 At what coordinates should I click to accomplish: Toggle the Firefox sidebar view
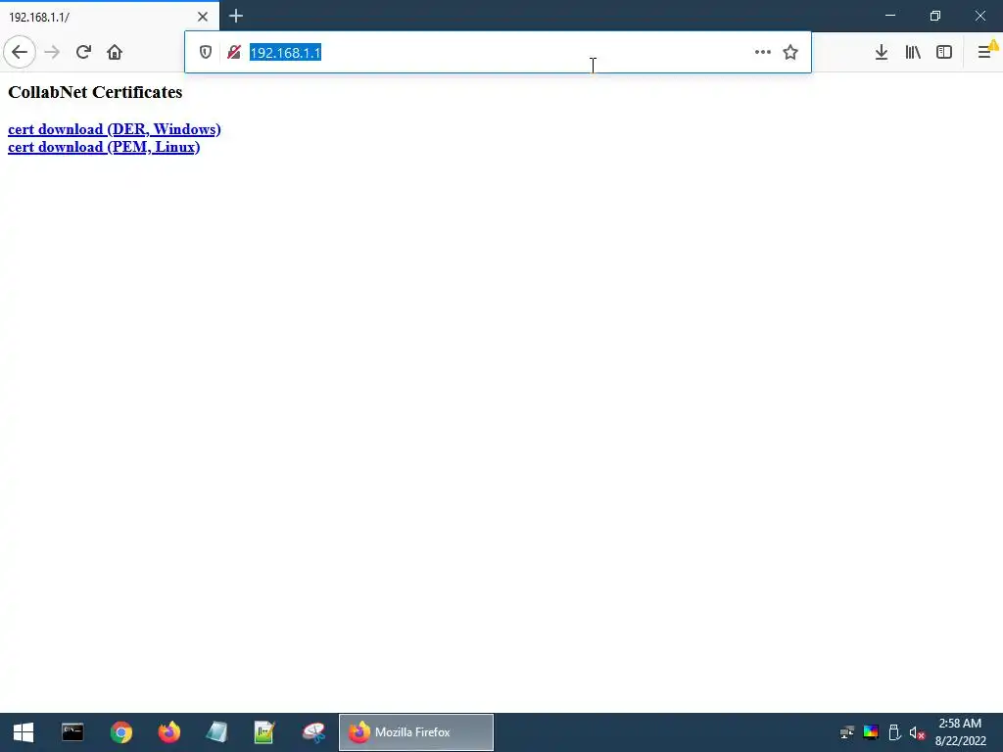pos(944,53)
